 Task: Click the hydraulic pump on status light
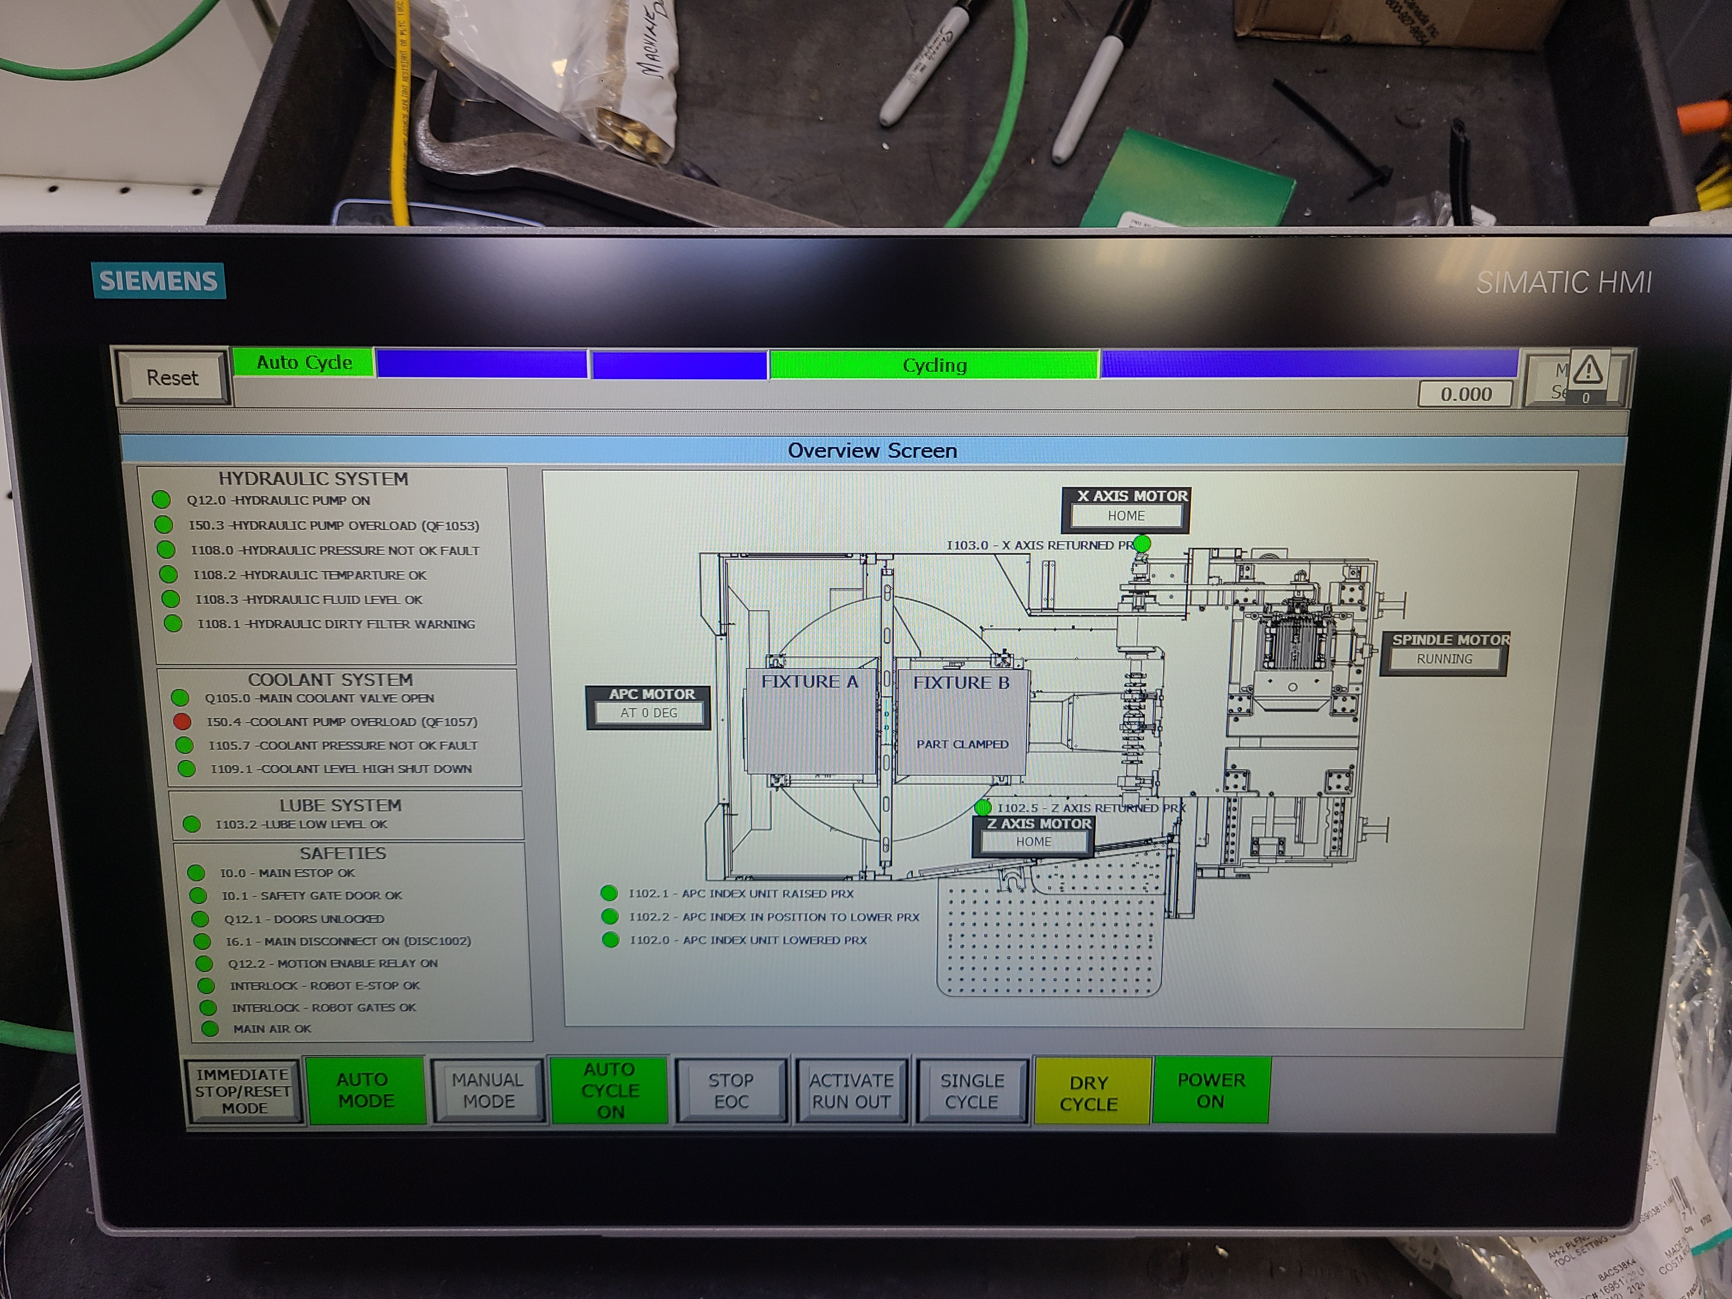click(x=161, y=500)
